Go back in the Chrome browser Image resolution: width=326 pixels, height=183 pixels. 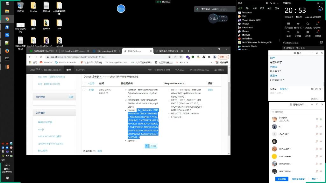click(x=30, y=57)
